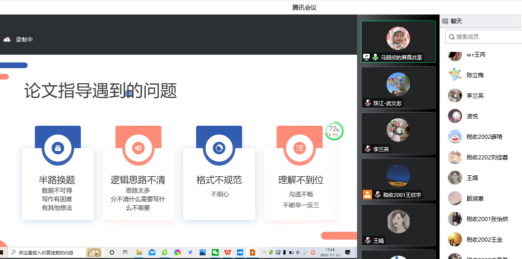The image size is (522, 259).
Task: Open the Windows notification center
Action: pos(348,252)
